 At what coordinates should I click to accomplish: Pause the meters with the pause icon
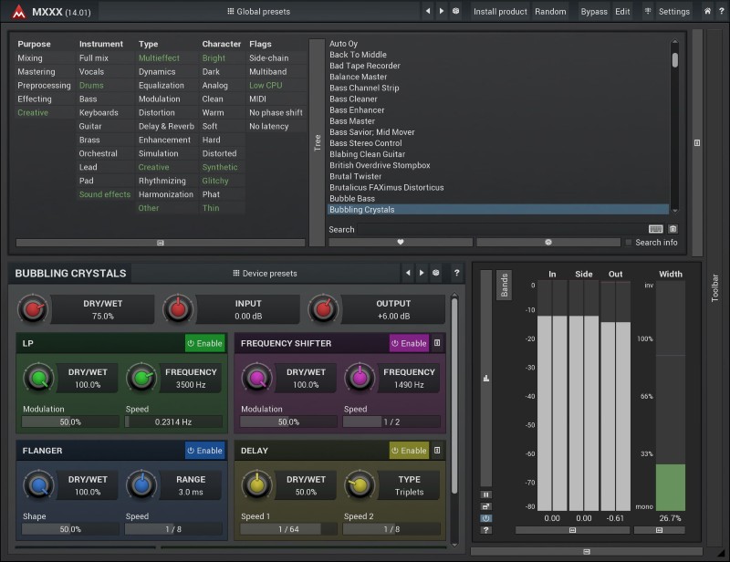point(486,494)
